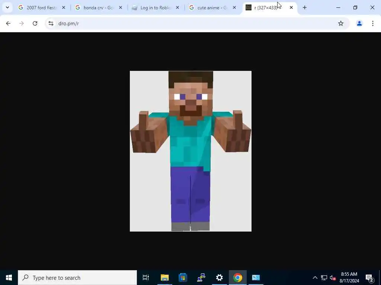The image size is (381, 285).
Task: Open network status tray icon
Action: [x=324, y=278]
